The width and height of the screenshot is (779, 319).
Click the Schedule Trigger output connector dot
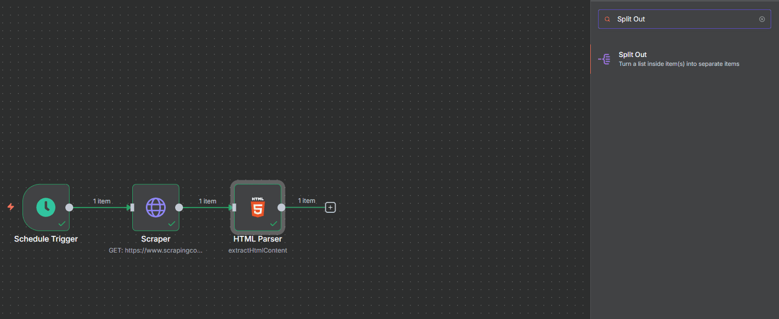69,207
